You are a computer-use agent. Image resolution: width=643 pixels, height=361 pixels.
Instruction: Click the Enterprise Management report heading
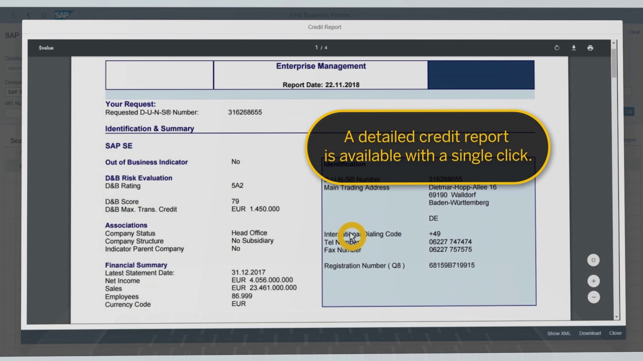tap(321, 66)
